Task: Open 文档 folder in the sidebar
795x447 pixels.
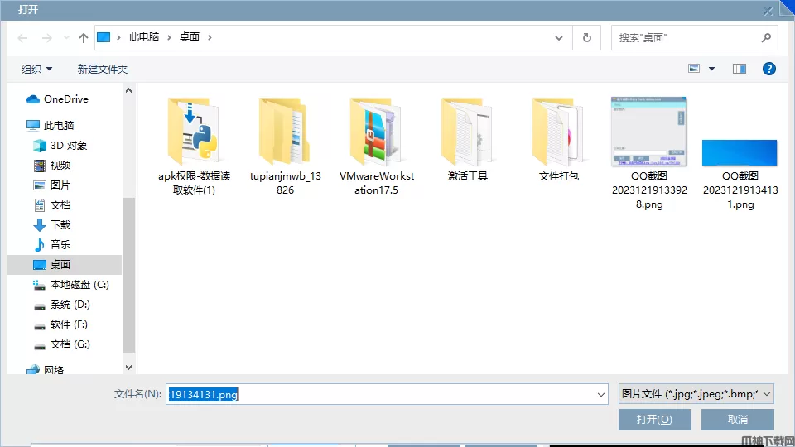Action: (x=51, y=204)
